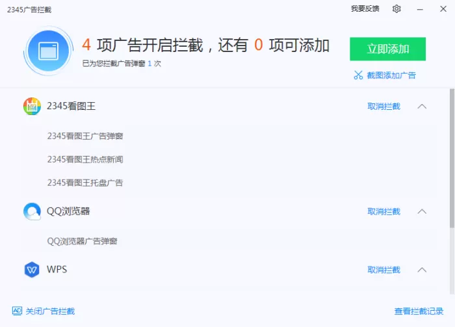Close the 2345广告拦截 window
455x327 pixels.
(x=443, y=9)
